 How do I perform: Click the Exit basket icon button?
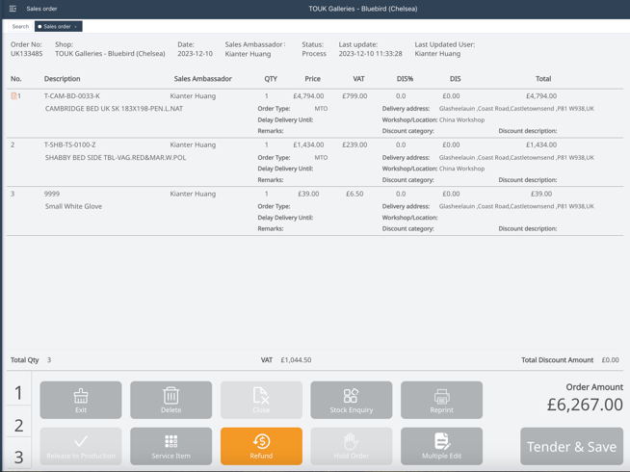[81, 400]
